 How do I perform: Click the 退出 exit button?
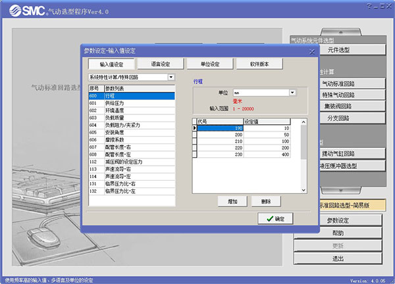338,258
